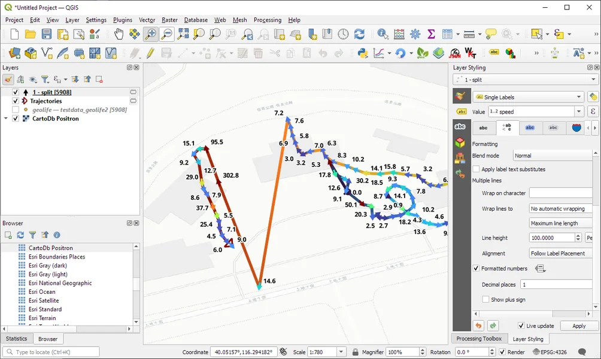Open the Line height units dropdown

click(x=589, y=238)
